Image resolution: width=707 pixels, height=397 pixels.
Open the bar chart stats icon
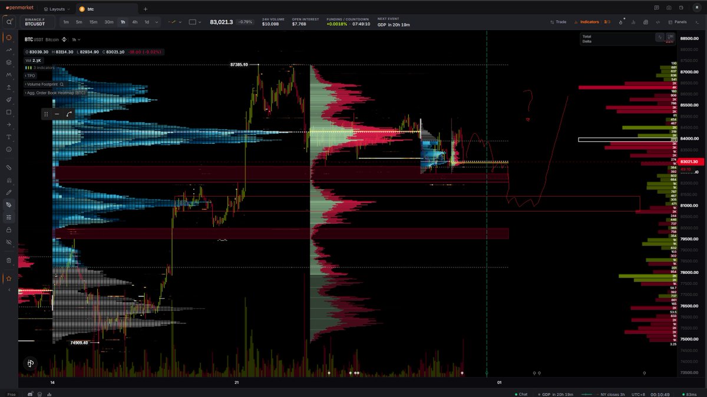[x=633, y=22]
